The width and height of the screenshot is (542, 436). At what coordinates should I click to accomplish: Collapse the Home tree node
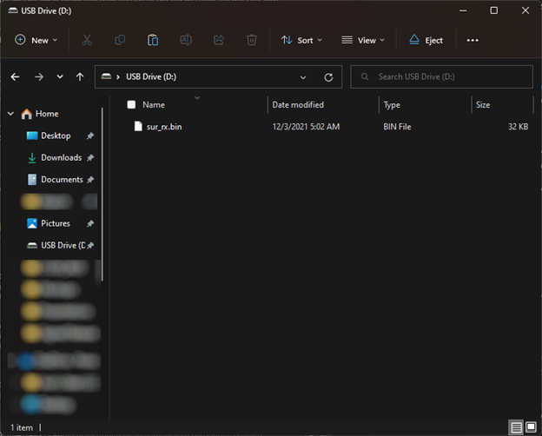(10, 114)
